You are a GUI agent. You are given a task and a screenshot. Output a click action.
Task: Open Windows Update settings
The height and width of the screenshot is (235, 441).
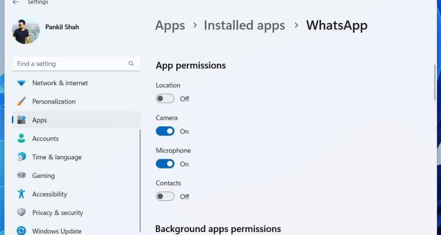(x=76, y=231)
